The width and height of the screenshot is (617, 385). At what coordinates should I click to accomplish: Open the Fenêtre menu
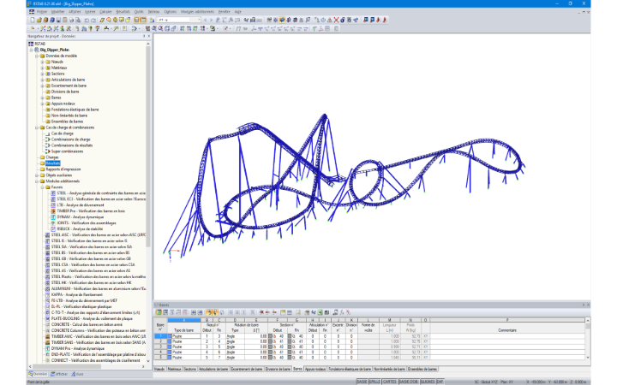tap(224, 12)
